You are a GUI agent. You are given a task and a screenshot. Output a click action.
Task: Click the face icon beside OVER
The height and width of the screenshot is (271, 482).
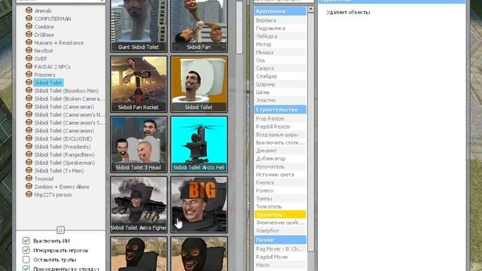(29, 59)
